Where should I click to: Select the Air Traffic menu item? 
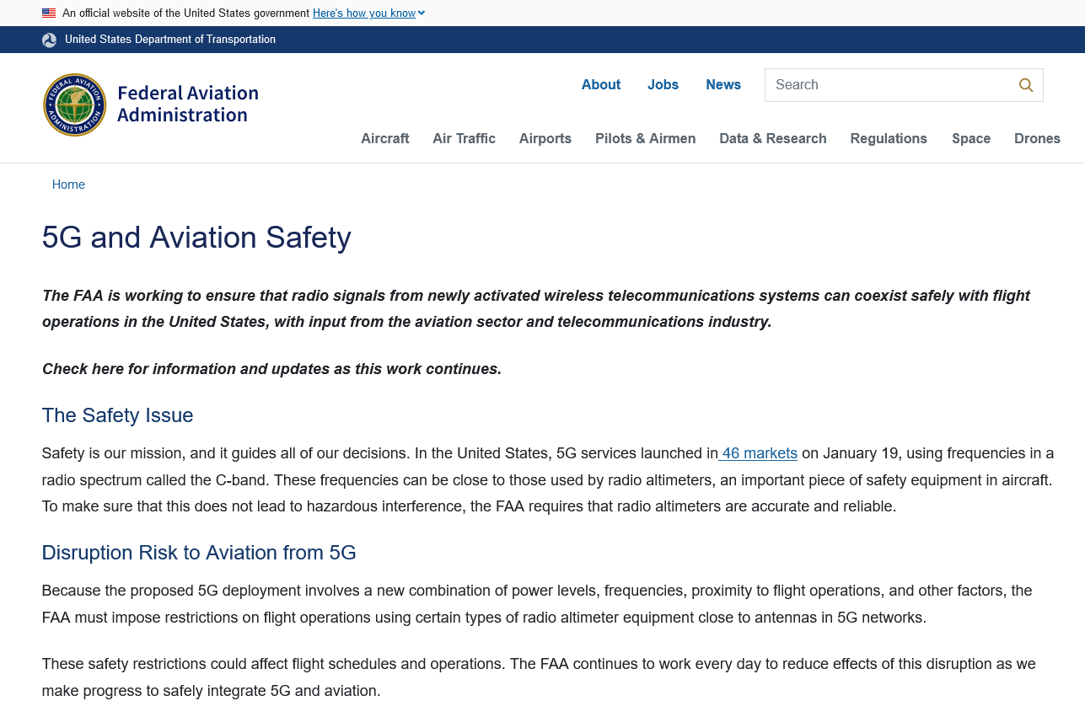point(464,139)
